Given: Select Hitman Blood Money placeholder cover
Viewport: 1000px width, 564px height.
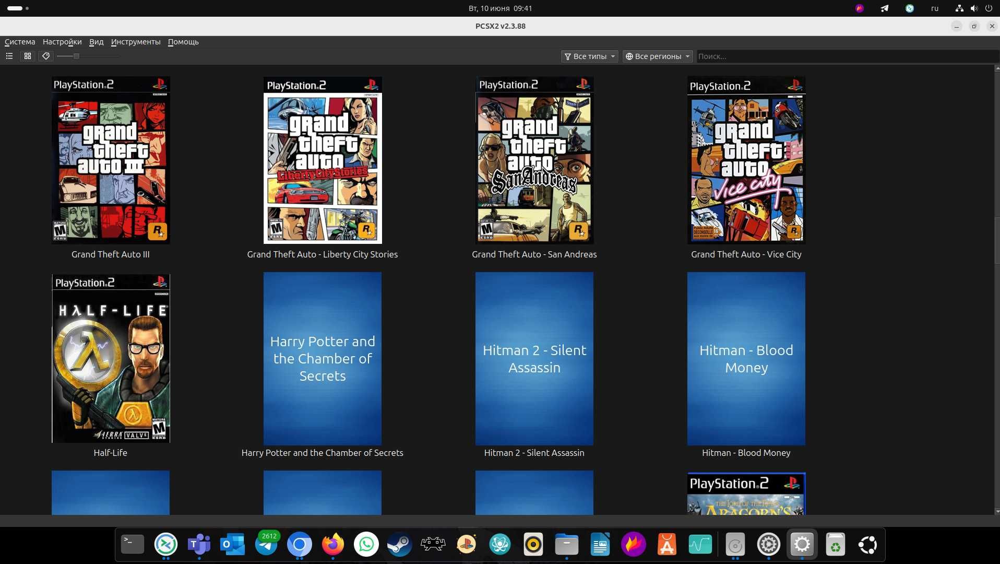Looking at the screenshot, I should click(746, 359).
